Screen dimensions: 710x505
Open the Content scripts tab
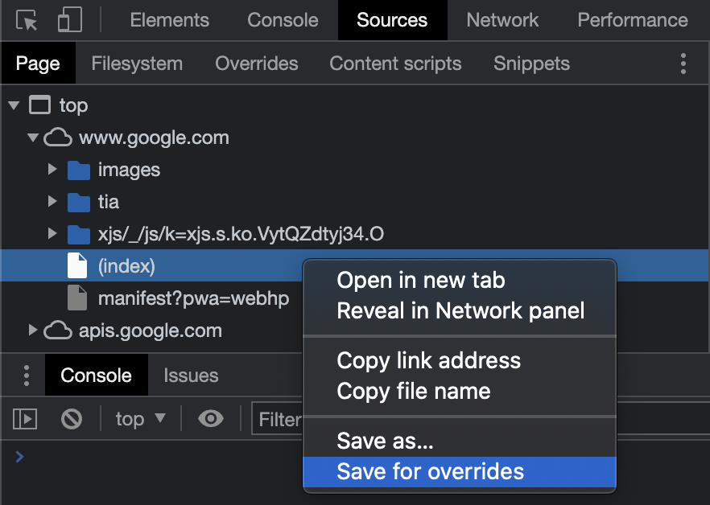coord(395,64)
